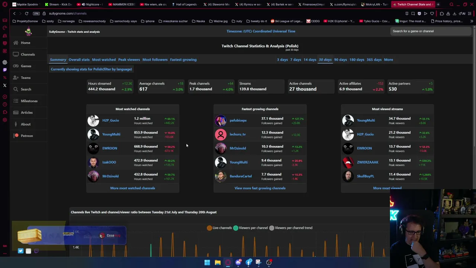Switch to the Overall stats tab
Image resolution: width=476 pixels, height=268 pixels.
(79, 60)
